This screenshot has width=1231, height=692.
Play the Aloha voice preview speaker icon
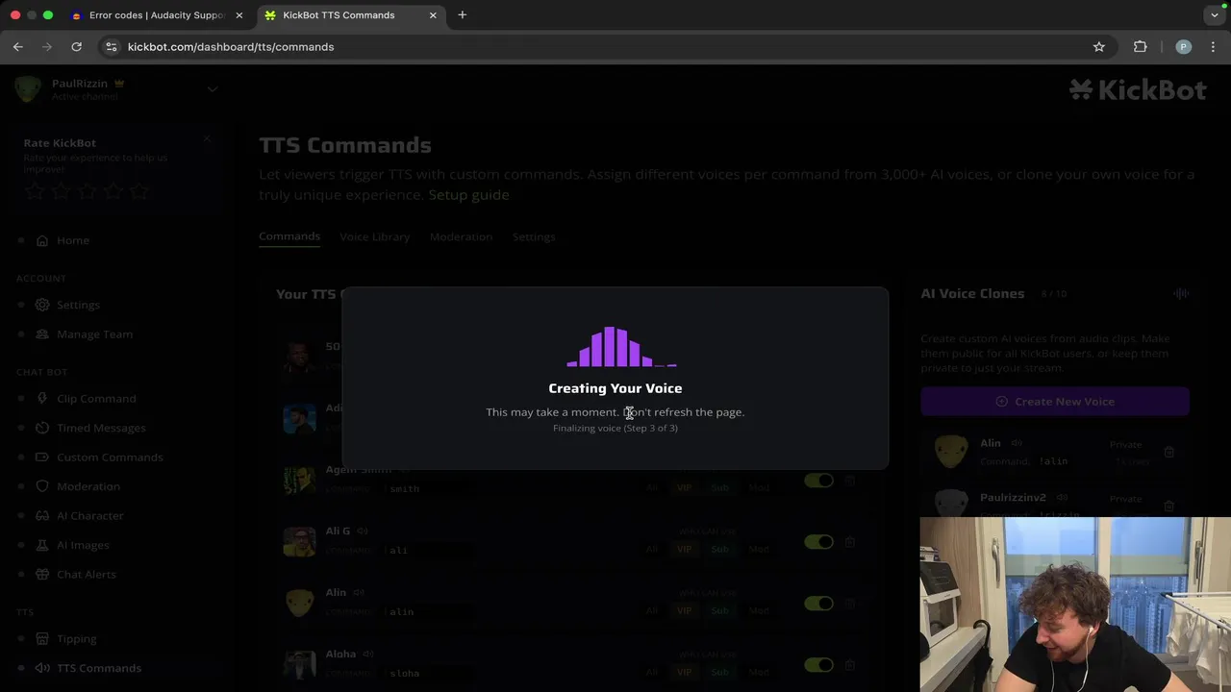tap(367, 654)
